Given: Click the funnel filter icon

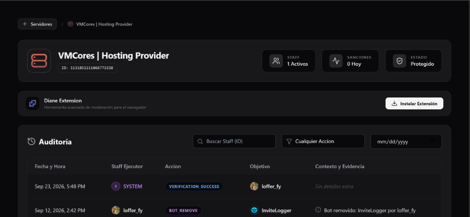Looking at the screenshot, I should point(289,141).
